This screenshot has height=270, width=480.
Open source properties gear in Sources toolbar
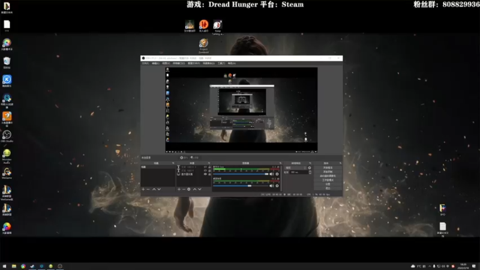coord(189,190)
